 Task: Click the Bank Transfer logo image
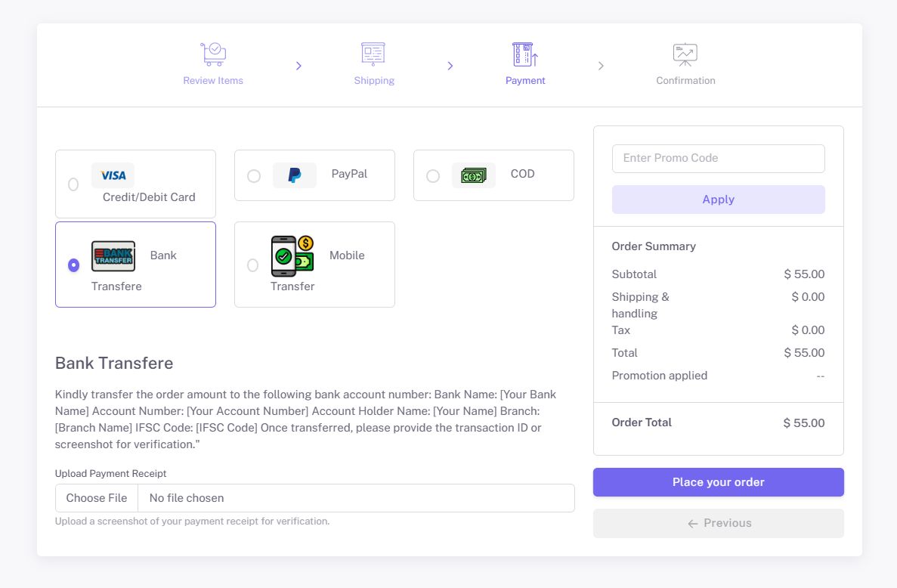pos(113,256)
